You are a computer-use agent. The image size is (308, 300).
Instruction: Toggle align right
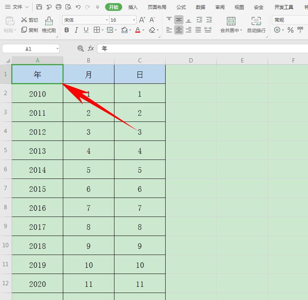188,30
